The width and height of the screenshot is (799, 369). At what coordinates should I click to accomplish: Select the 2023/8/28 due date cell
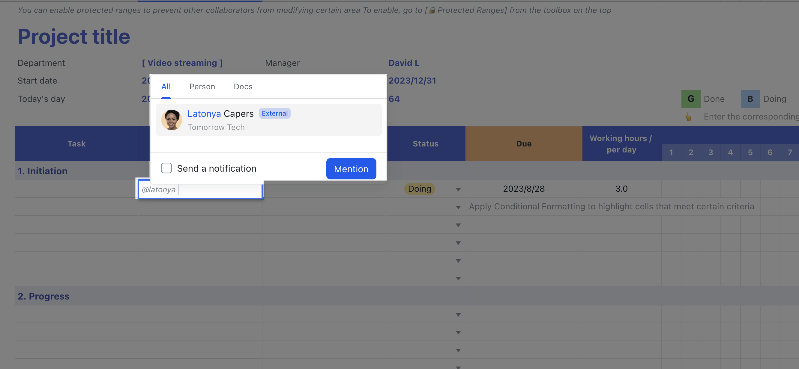pyautogui.click(x=524, y=189)
